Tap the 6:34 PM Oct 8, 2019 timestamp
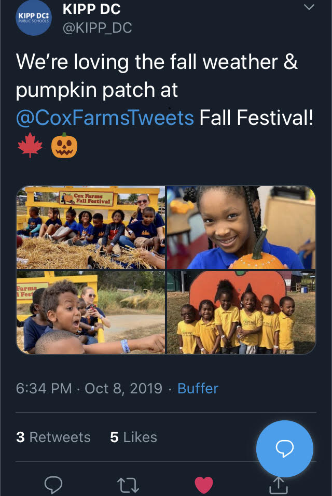The width and height of the screenshot is (332, 496). [89, 388]
